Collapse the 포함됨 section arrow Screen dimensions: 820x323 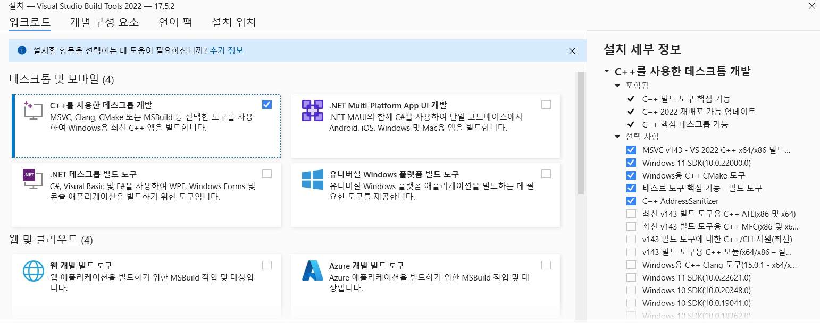617,86
